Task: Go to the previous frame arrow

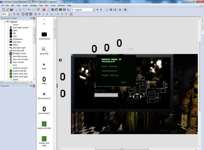Action: click(x=97, y=10)
